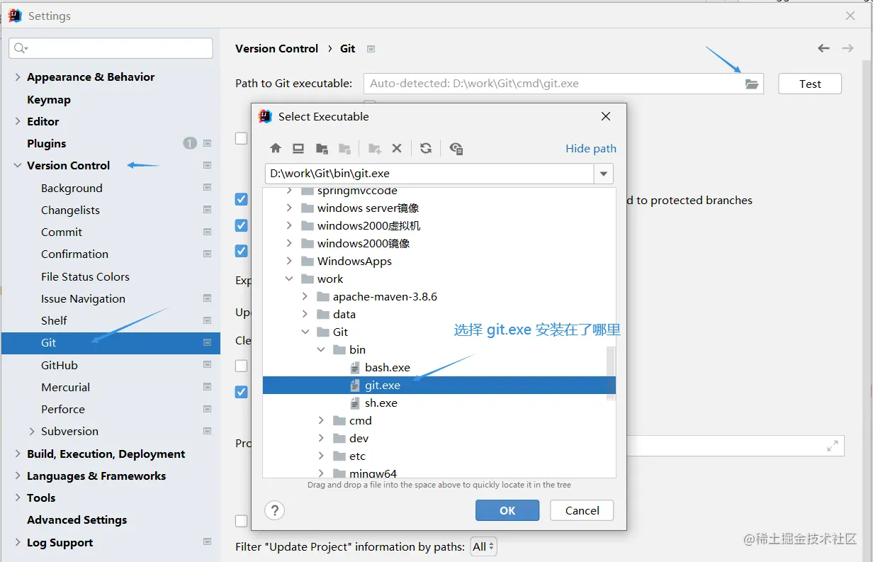Click project-level icon beside Background
The width and height of the screenshot is (873, 562).
[207, 188]
